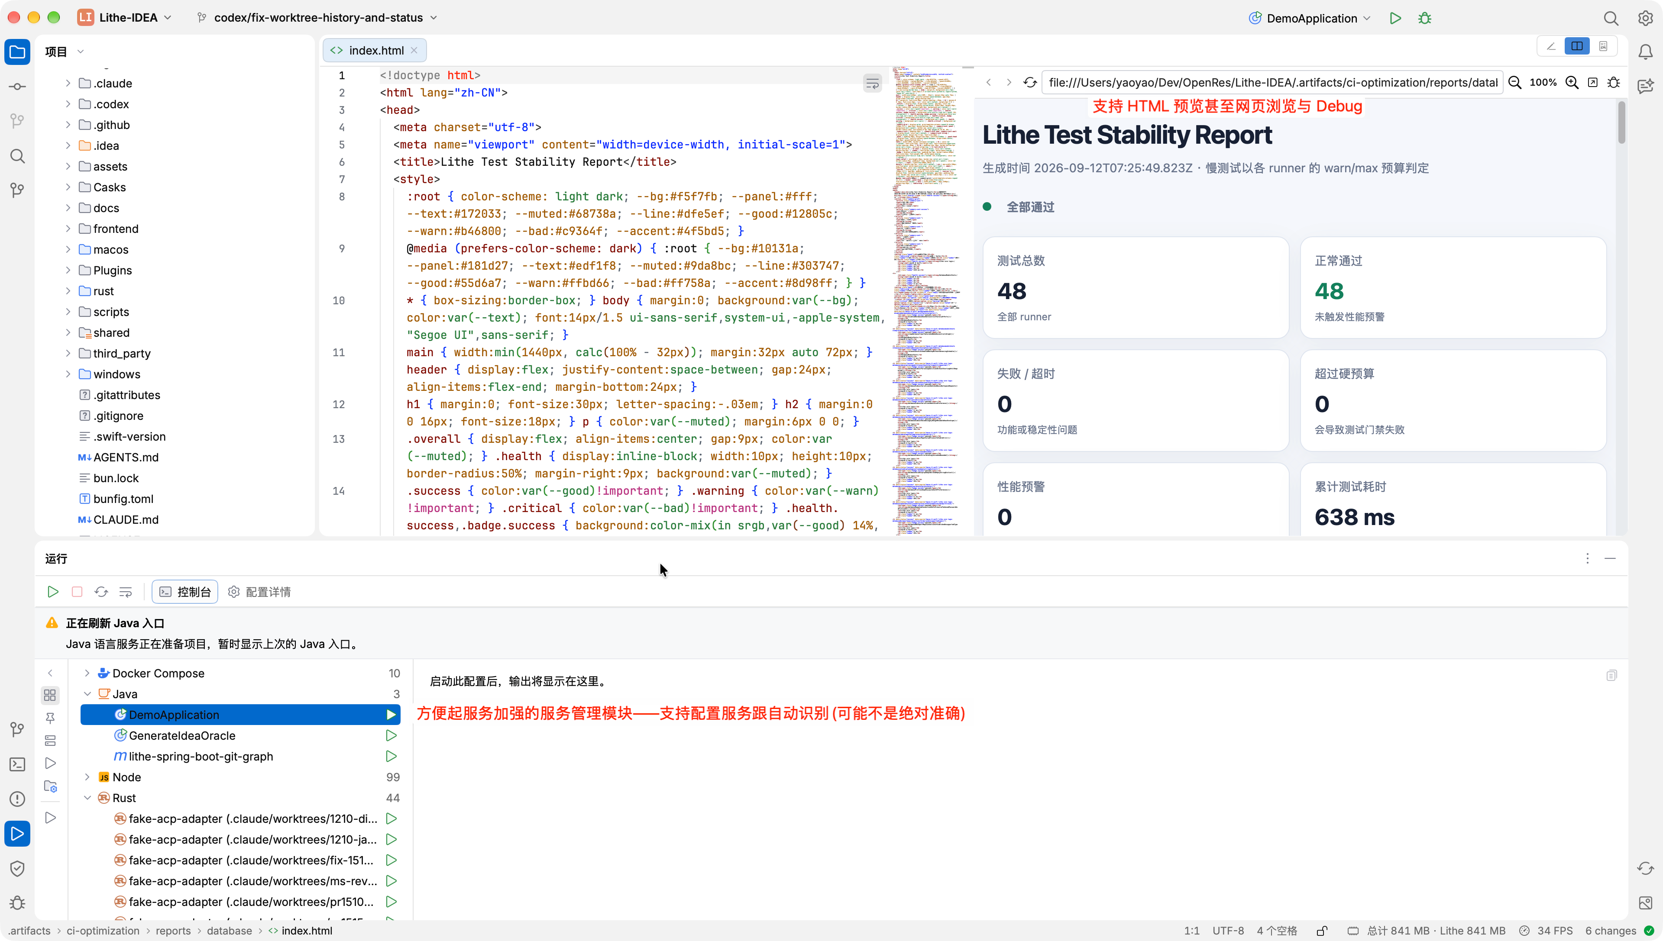Open global search magnifier in title bar
Image resolution: width=1663 pixels, height=941 pixels.
tap(1611, 18)
